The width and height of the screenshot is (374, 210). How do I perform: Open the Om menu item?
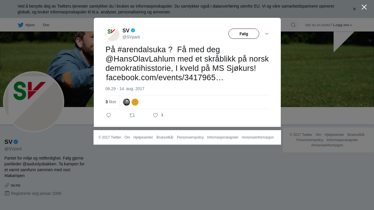pyautogui.click(x=46, y=25)
